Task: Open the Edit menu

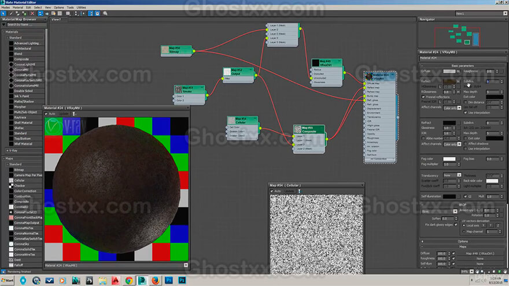Action: [x=28, y=8]
